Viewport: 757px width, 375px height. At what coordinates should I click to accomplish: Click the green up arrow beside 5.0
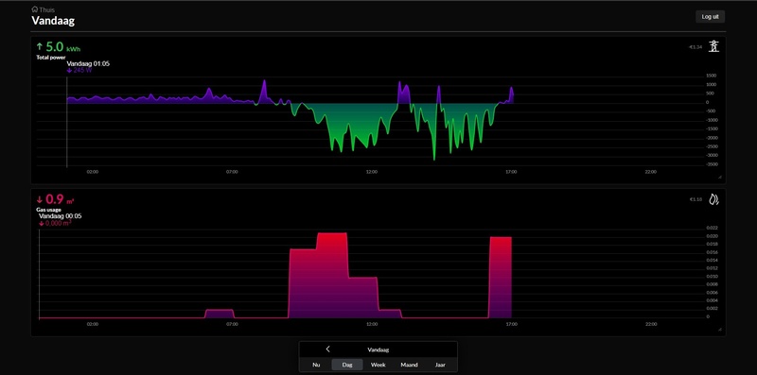click(40, 46)
